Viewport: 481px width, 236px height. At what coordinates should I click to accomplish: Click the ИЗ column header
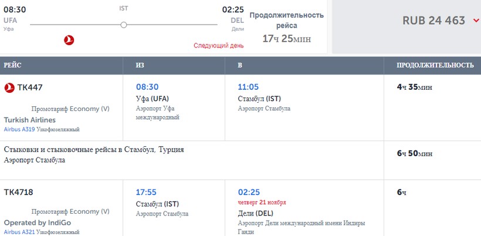[140, 65]
